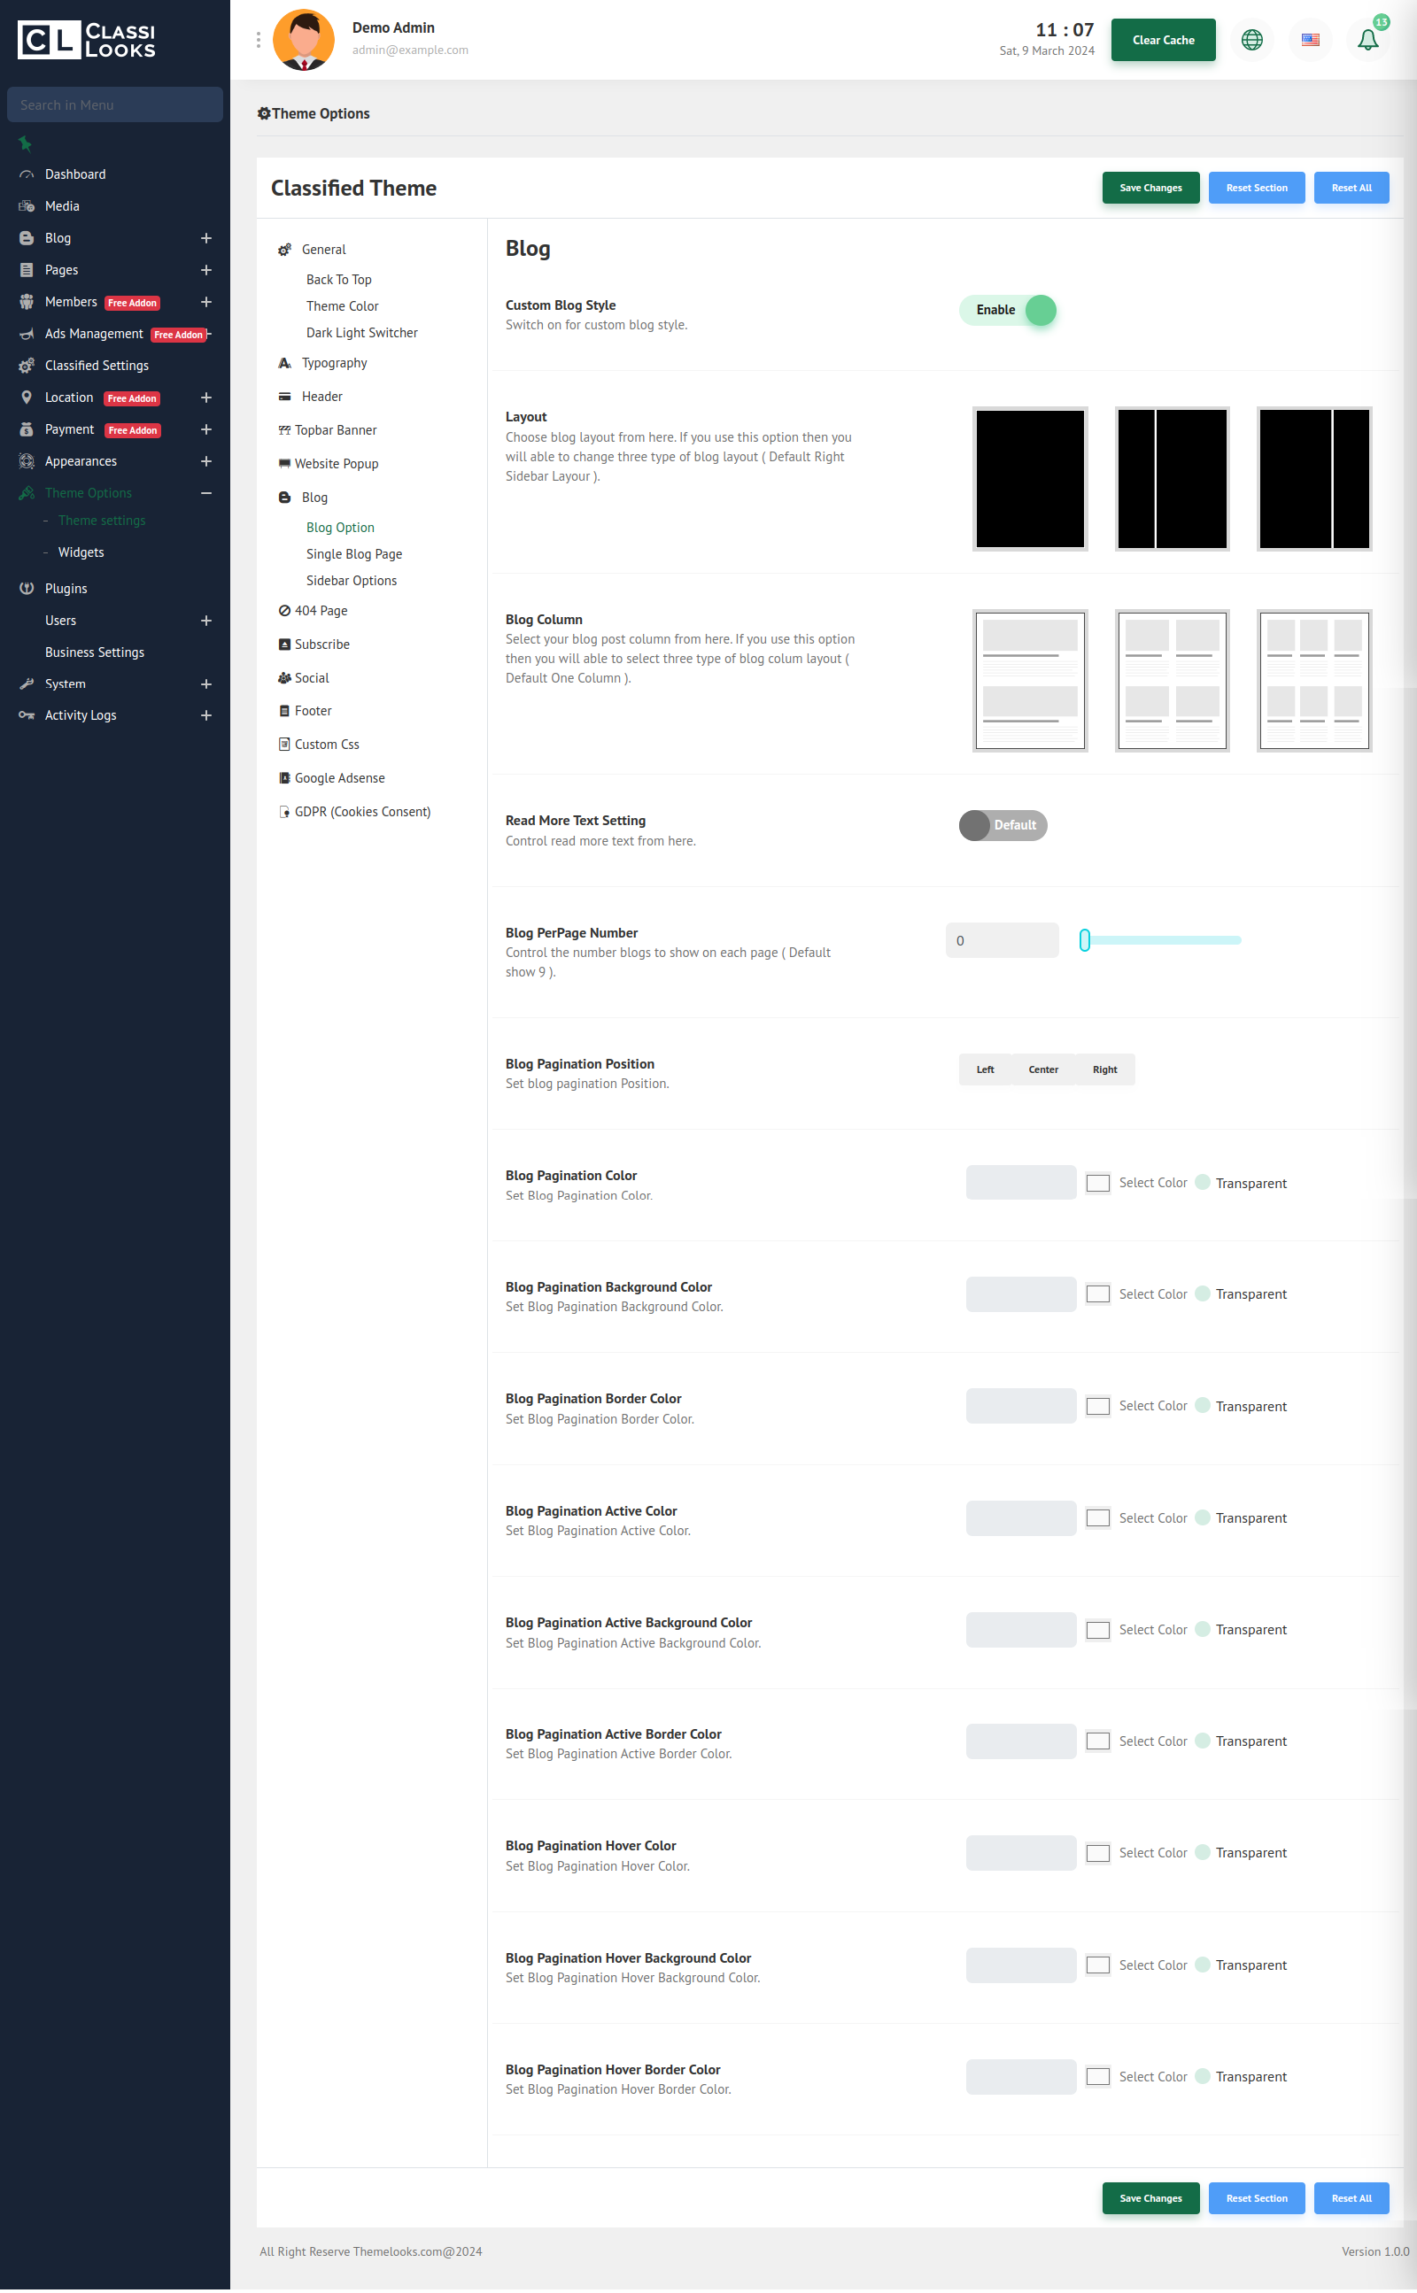
Task: Open Single Blog Page options
Action: click(x=353, y=553)
